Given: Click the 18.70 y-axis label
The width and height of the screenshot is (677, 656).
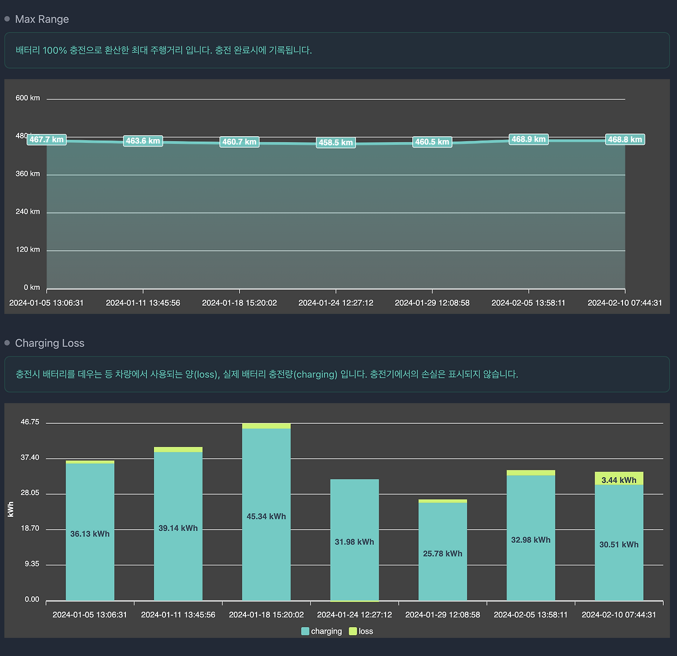Looking at the screenshot, I should [x=30, y=528].
